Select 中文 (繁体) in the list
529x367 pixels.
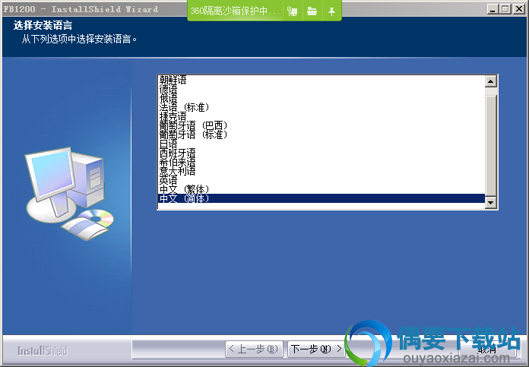point(322,189)
